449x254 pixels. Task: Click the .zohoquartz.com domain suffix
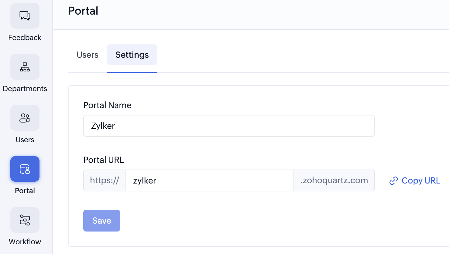point(334,180)
